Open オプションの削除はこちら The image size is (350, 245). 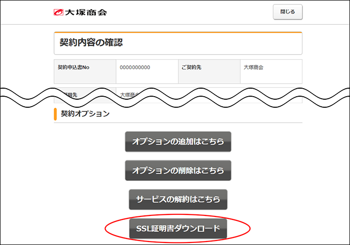tap(177, 170)
